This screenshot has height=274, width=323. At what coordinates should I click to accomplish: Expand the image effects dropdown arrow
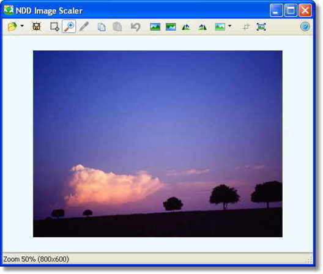pos(229,26)
